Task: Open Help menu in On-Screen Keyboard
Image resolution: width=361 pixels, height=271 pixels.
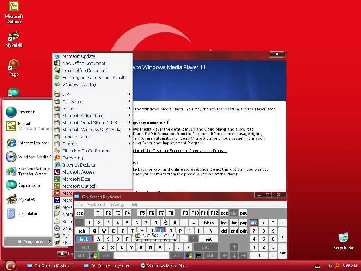Action: [x=134, y=204]
